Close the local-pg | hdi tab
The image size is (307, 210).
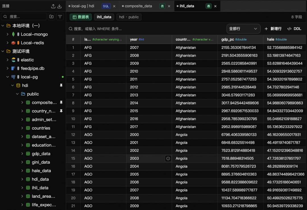(114, 6)
